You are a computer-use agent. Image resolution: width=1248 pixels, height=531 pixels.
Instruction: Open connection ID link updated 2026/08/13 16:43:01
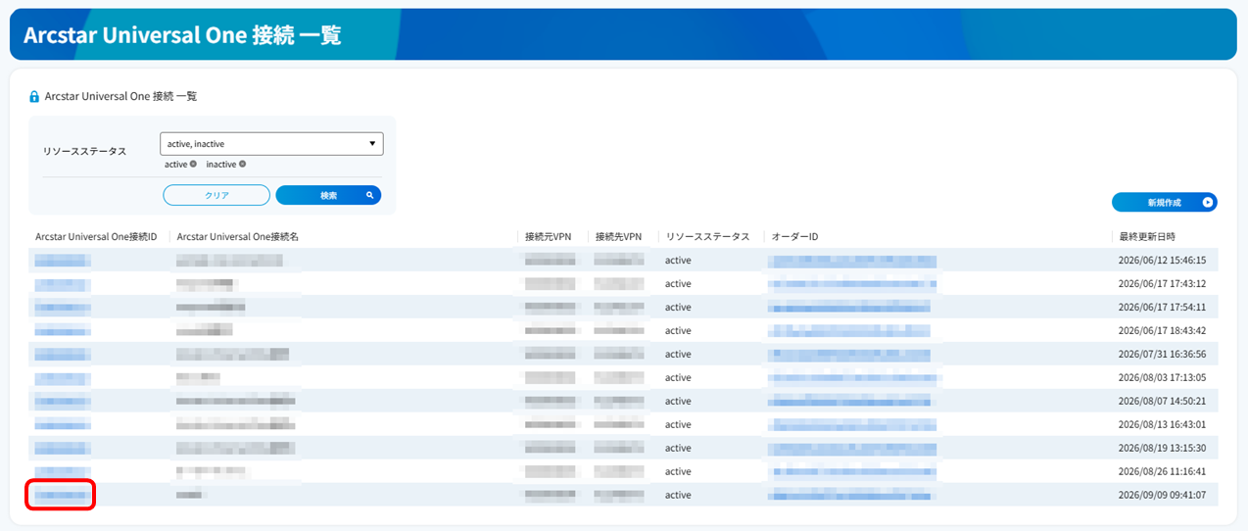coord(62,424)
